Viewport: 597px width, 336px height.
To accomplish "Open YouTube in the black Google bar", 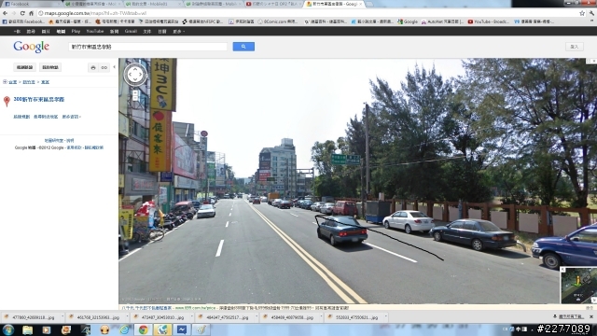I will click(x=95, y=31).
